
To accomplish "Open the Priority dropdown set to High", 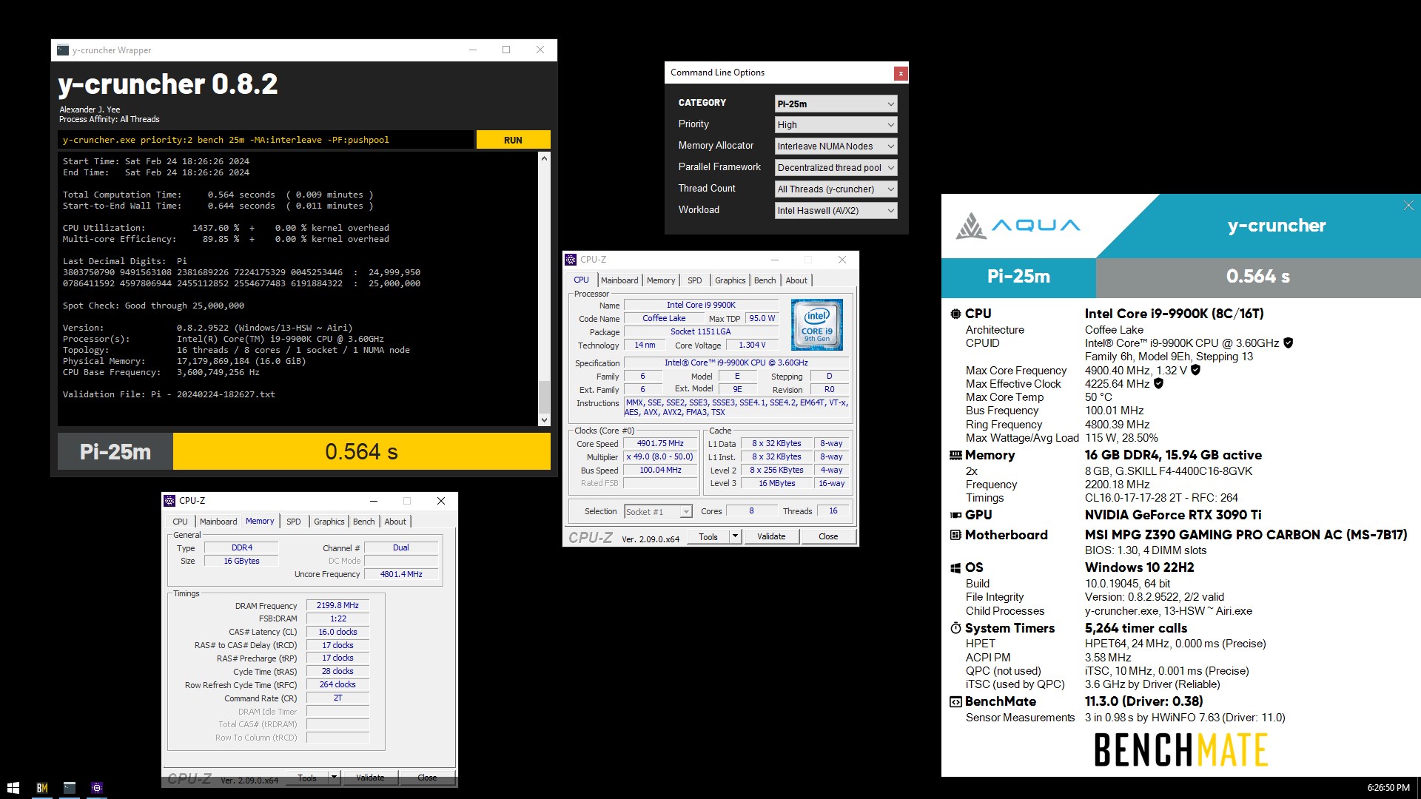I will (x=836, y=125).
